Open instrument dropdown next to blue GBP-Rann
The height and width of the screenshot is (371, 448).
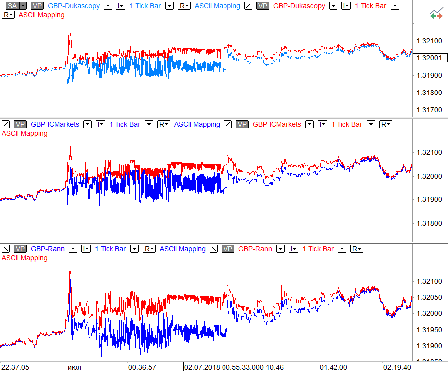[x=73, y=249]
